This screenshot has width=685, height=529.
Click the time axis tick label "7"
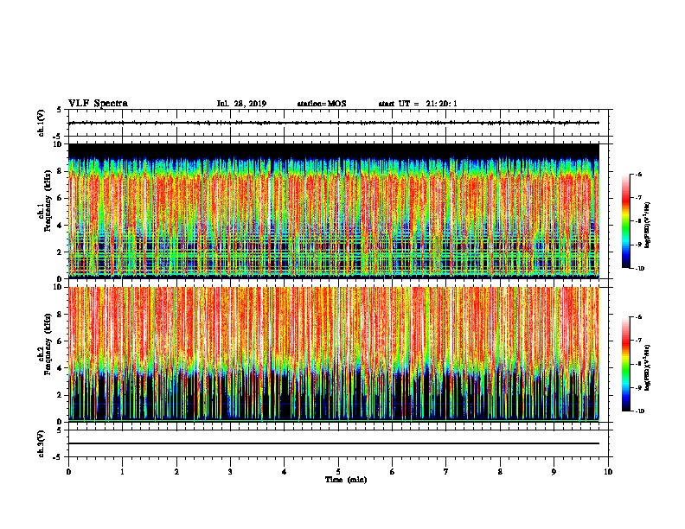click(x=446, y=472)
